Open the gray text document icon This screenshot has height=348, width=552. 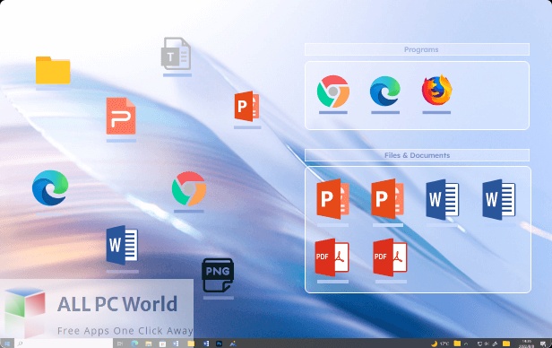coord(176,54)
